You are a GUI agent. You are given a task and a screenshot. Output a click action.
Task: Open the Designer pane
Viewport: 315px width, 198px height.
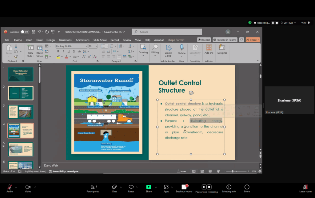tap(222, 48)
